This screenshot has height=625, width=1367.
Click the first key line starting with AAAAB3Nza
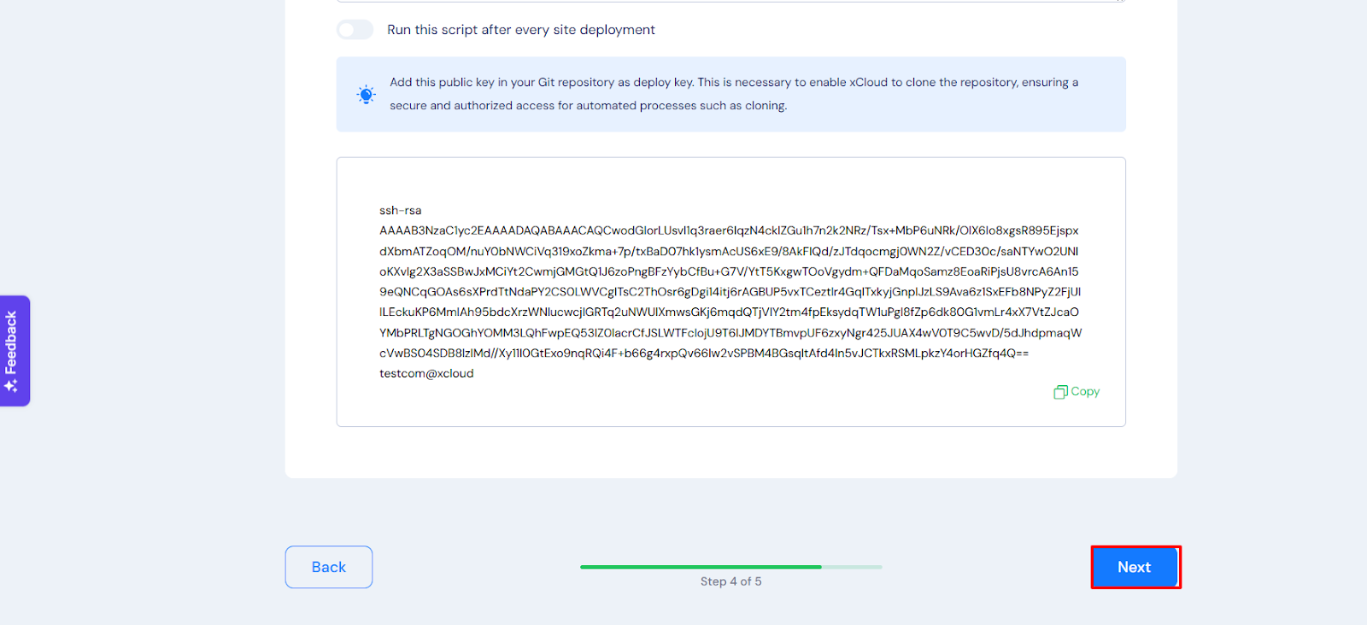click(x=728, y=231)
